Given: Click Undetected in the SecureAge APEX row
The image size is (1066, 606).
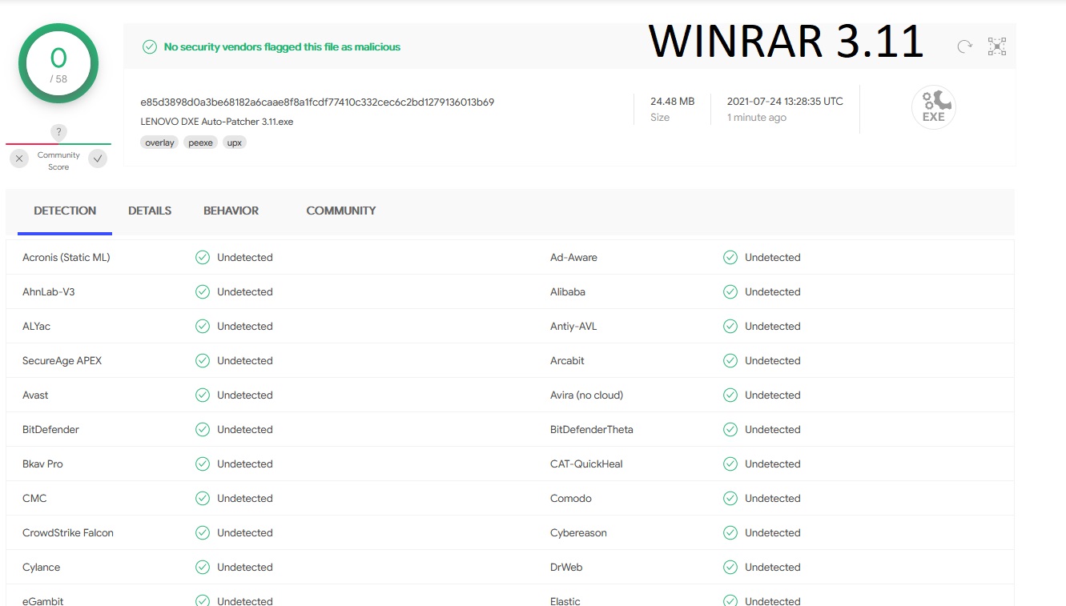Looking at the screenshot, I should (x=245, y=361).
